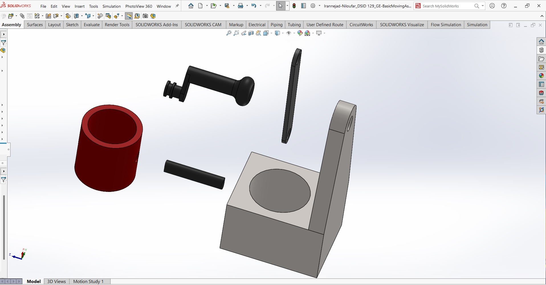Toggle the highlighted measure ruler tool

click(x=129, y=16)
